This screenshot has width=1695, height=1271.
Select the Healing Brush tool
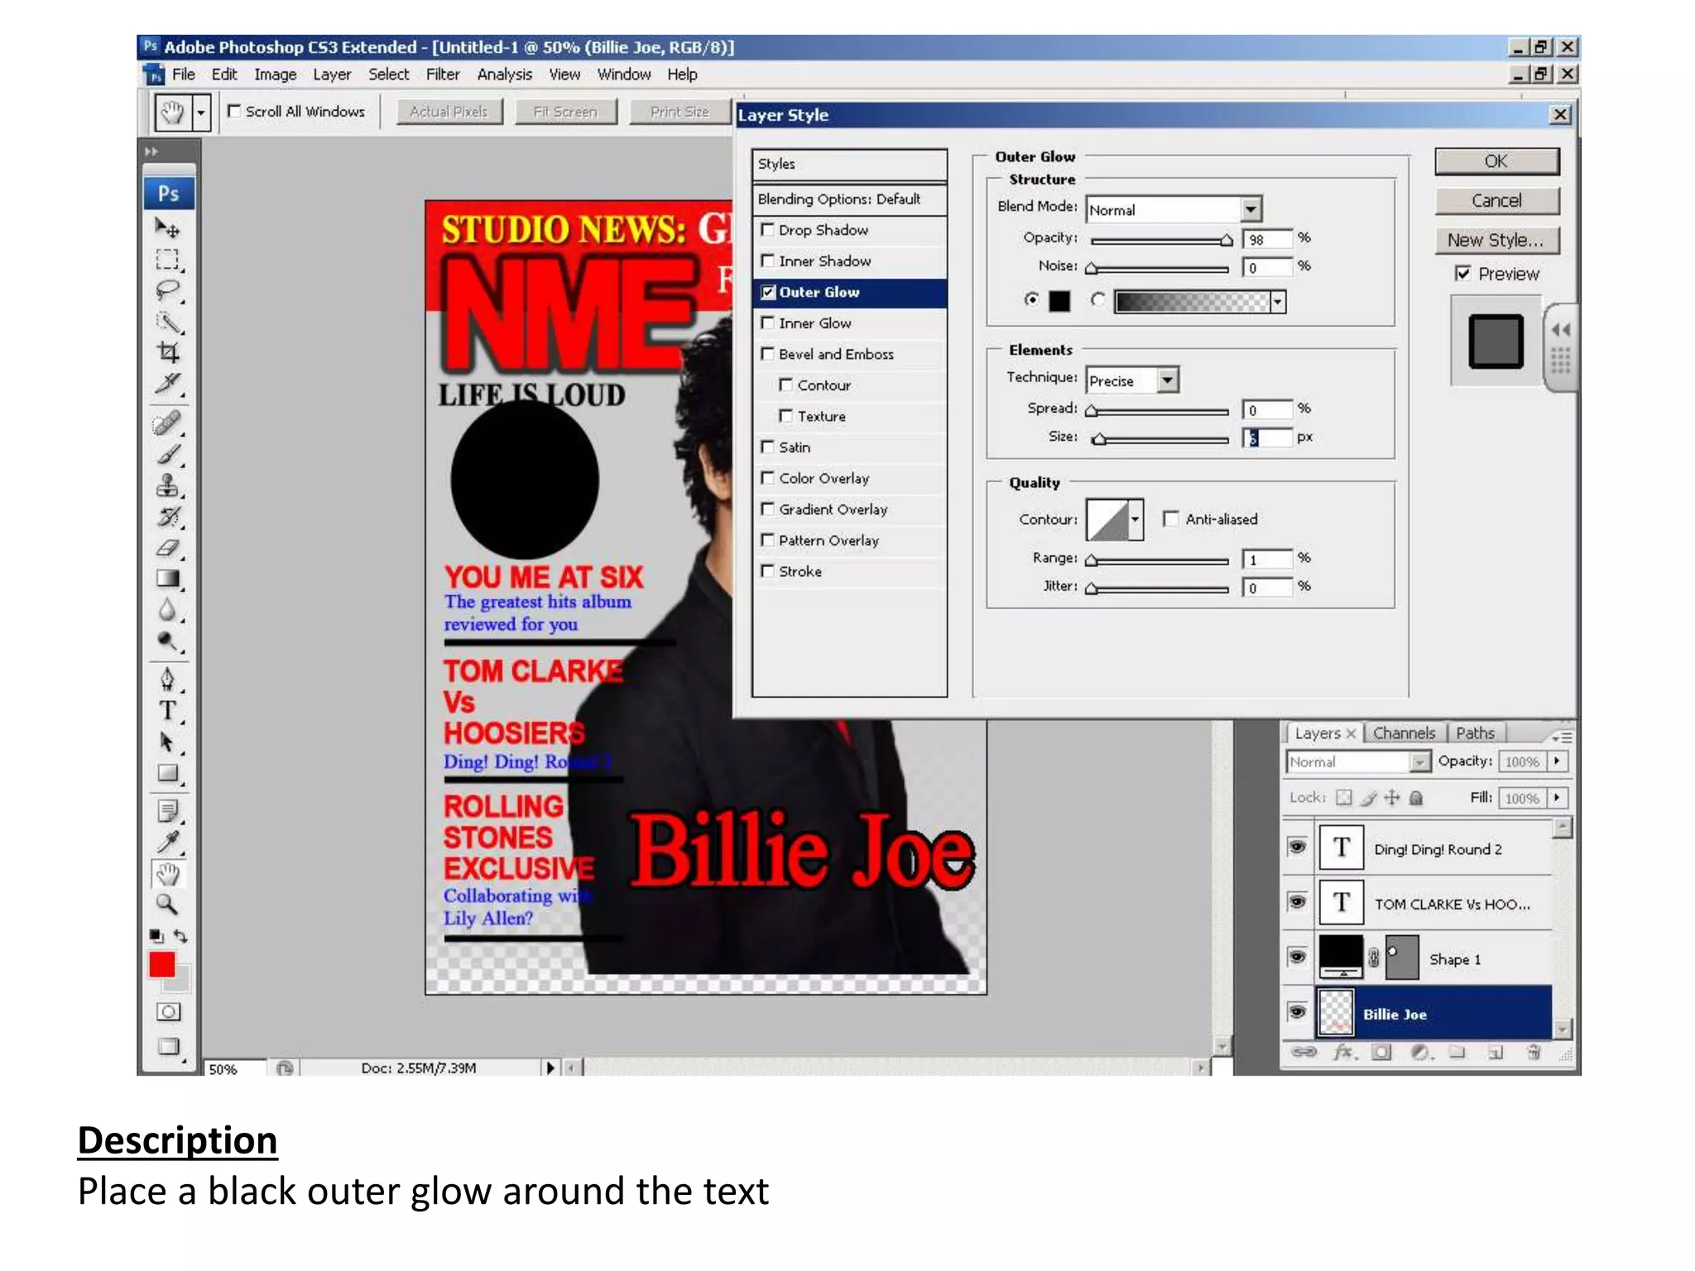[x=168, y=424]
